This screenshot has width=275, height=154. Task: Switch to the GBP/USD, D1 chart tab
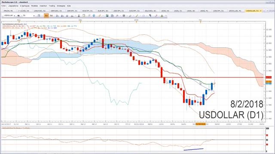56,11
